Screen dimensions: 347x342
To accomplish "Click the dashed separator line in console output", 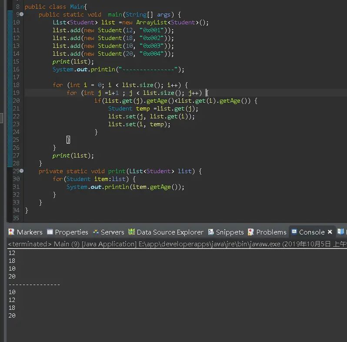I will tap(34, 284).
